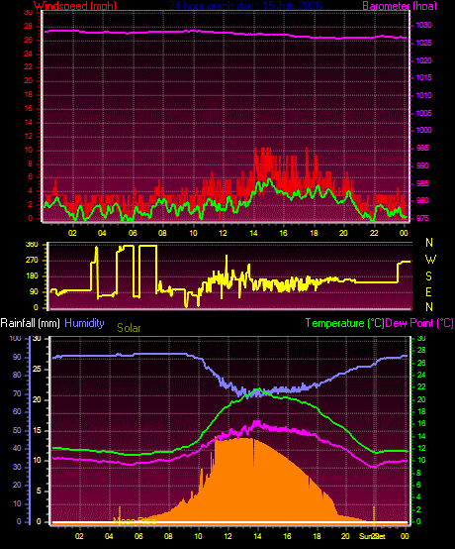455x549 pixels.
Task: Select the '1015' barometer axis value
Action: tap(423, 77)
